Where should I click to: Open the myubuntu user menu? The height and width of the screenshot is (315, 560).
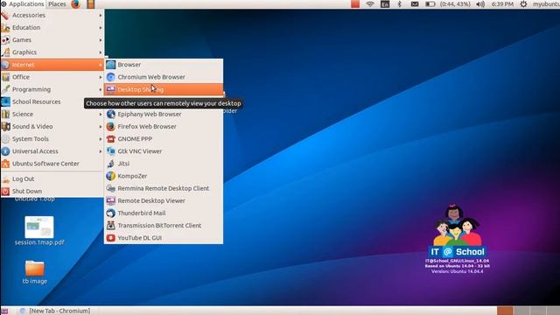[546, 4]
